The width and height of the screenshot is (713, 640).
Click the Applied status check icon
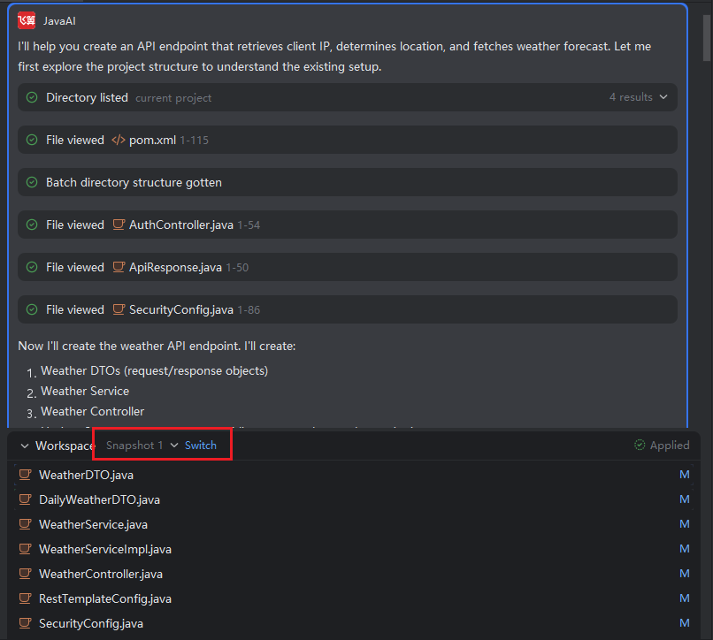coord(640,446)
